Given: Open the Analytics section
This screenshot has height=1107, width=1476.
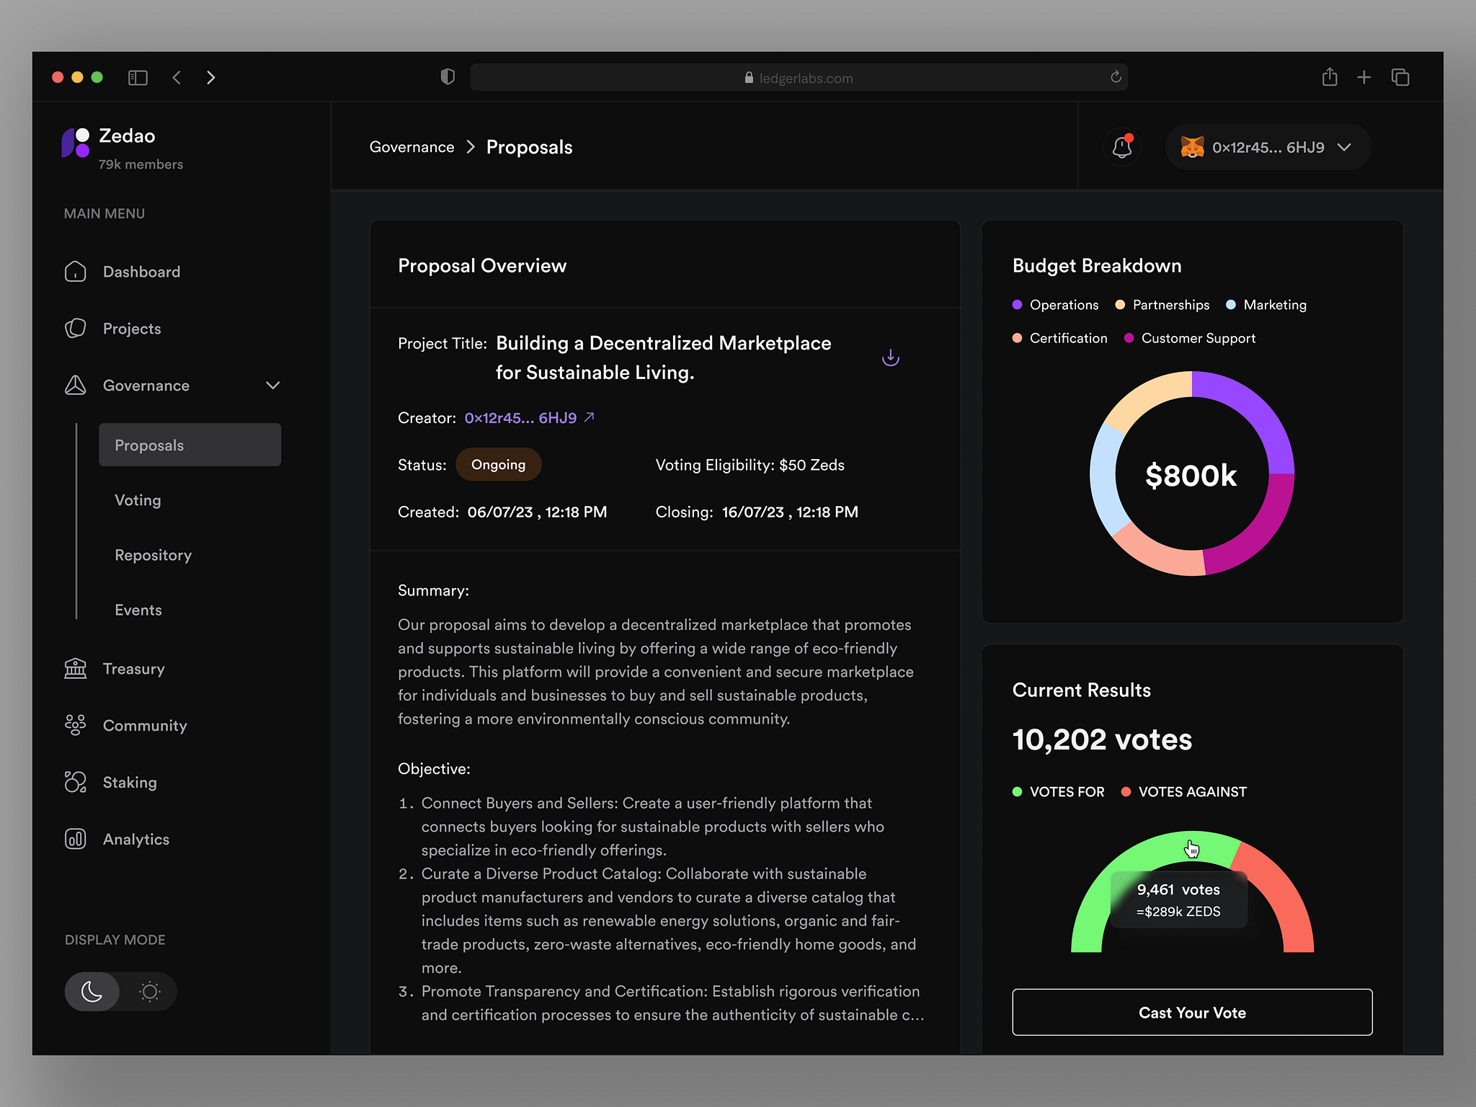Looking at the screenshot, I should [x=136, y=839].
